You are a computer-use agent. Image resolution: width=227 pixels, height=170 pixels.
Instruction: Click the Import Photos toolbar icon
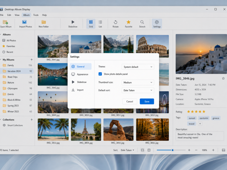point(24,22)
